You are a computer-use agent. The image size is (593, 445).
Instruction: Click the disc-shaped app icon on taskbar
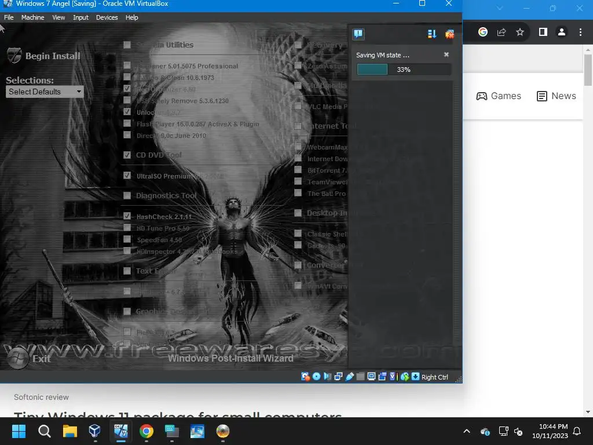pos(223,431)
